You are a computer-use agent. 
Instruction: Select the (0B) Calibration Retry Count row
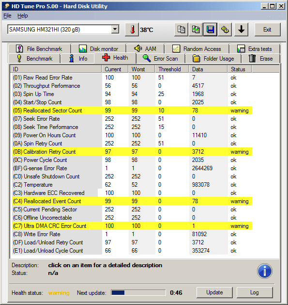(x=132, y=152)
